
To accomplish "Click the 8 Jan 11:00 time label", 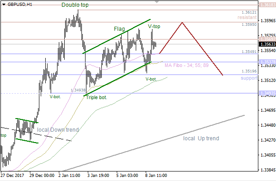I will pyautogui.click(x=155, y=175).
